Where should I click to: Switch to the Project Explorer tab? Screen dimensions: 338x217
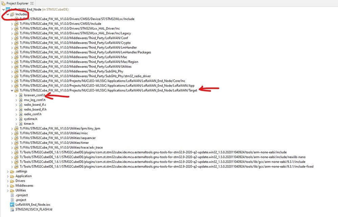17,3
